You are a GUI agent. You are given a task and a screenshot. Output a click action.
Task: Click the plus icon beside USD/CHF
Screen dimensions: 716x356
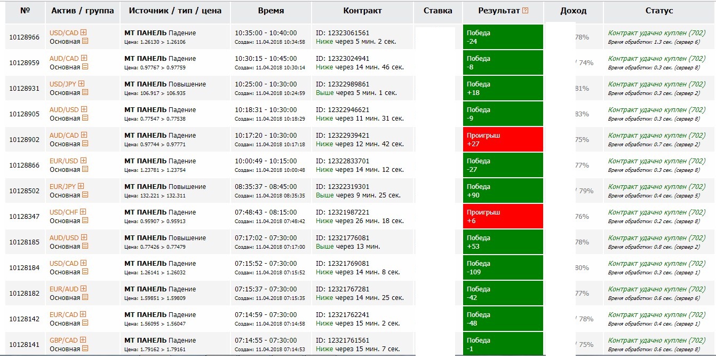(83, 212)
